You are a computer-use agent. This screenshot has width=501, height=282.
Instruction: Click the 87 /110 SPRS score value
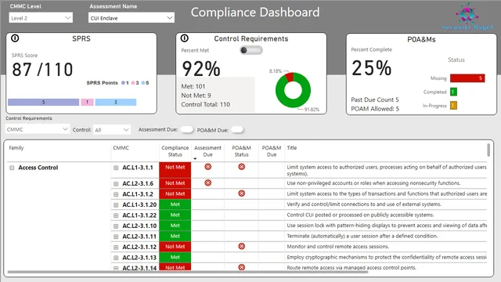42,70
